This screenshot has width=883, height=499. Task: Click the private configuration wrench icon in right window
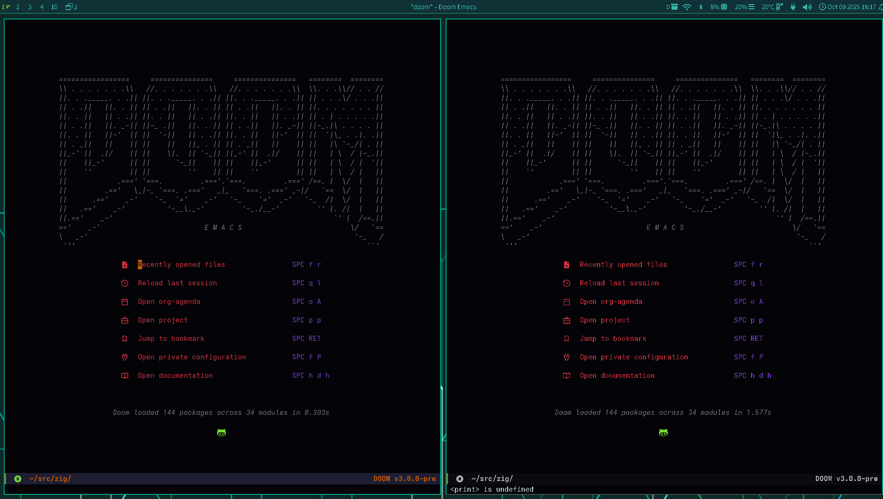tap(566, 357)
